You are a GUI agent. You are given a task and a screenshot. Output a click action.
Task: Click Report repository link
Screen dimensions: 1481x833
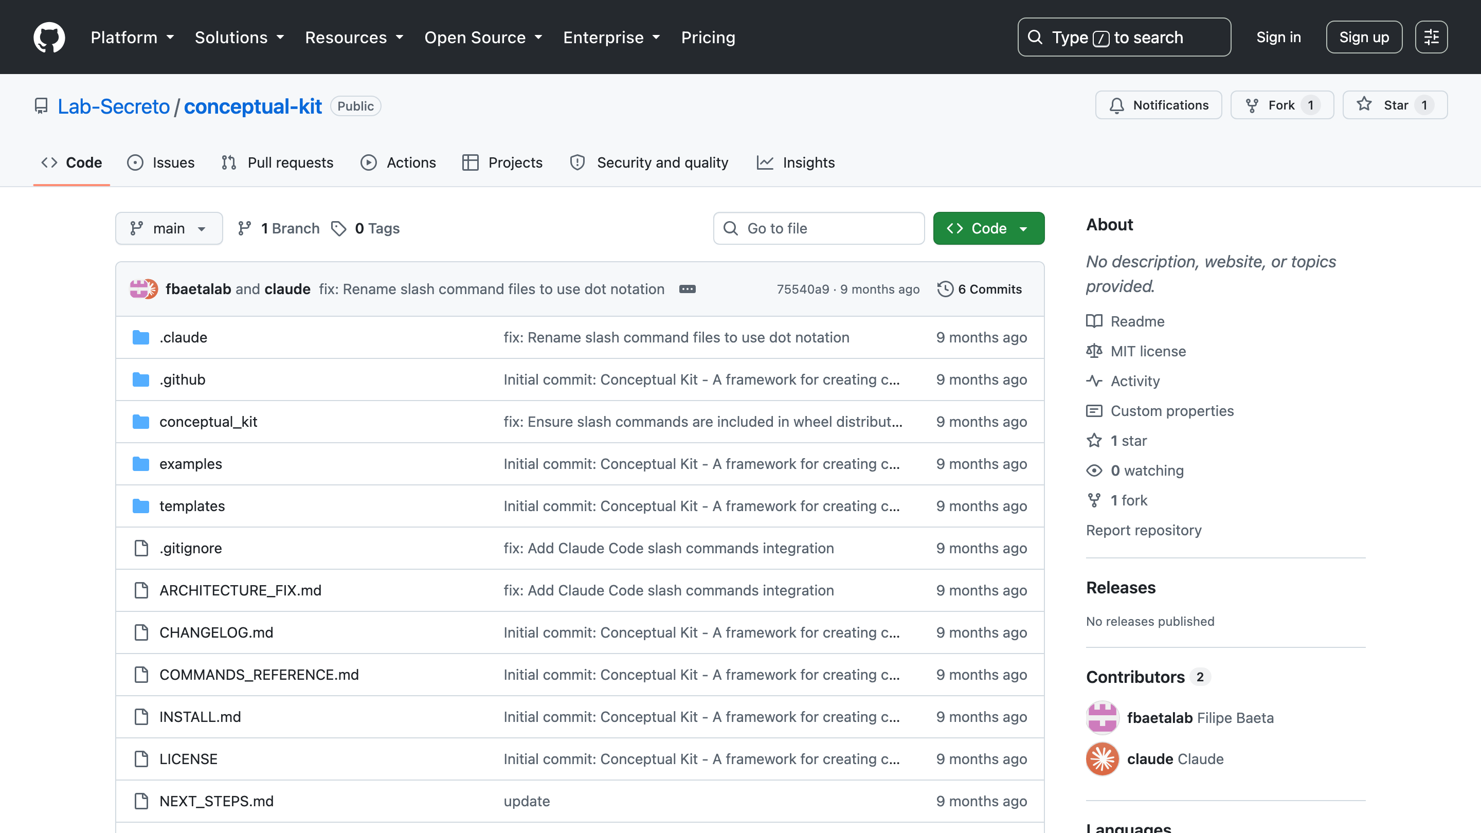tap(1143, 531)
